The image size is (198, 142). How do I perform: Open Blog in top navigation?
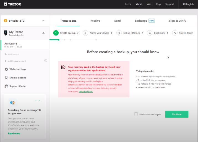(158, 4)
